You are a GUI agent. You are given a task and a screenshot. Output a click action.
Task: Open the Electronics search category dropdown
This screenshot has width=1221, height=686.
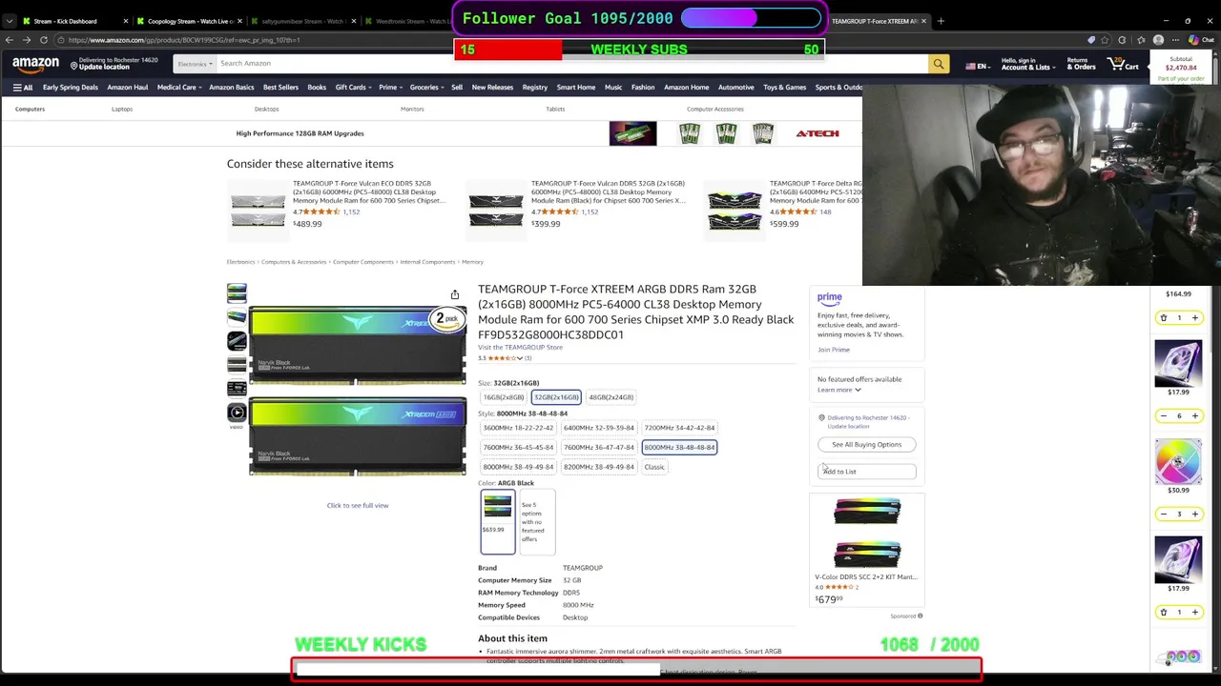pyautogui.click(x=196, y=64)
